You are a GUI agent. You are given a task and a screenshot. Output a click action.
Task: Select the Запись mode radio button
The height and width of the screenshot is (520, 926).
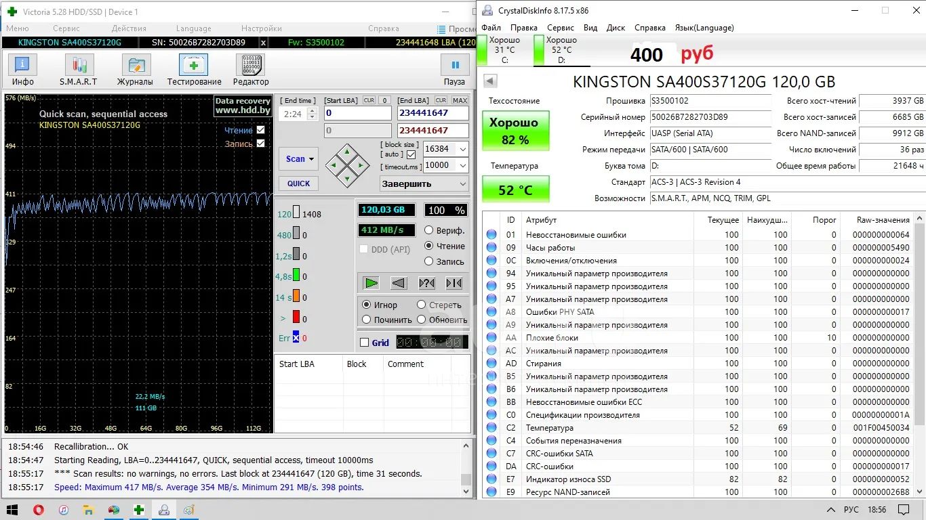click(428, 261)
